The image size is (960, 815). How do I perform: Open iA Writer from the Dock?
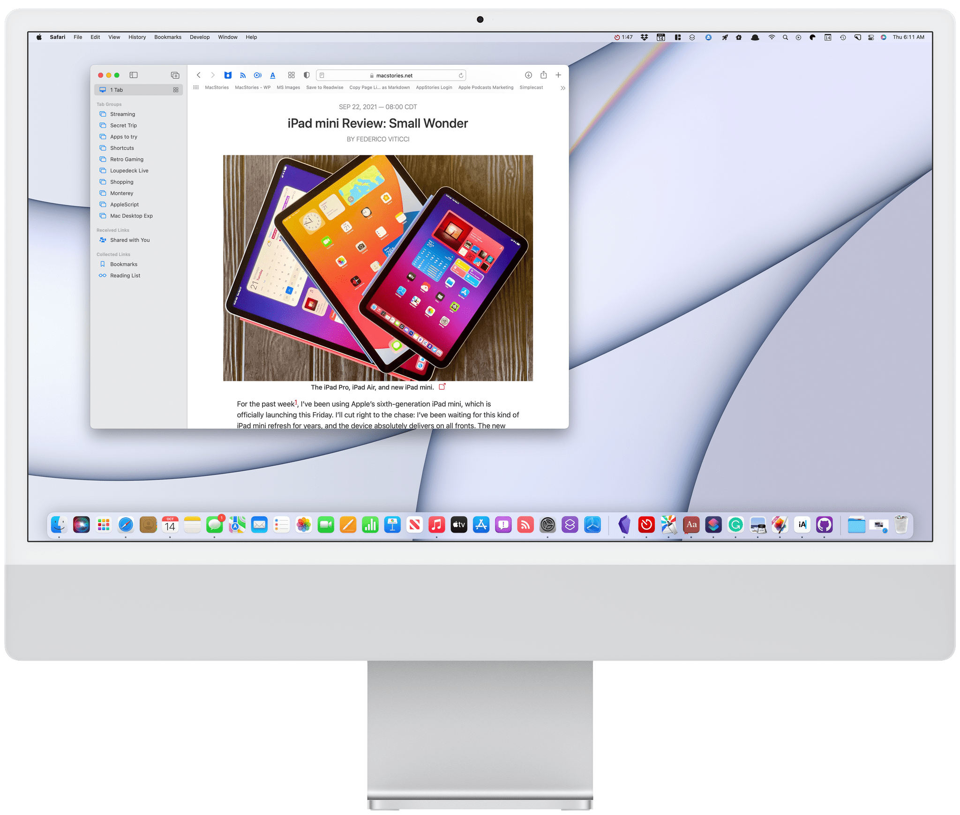pyautogui.click(x=802, y=525)
